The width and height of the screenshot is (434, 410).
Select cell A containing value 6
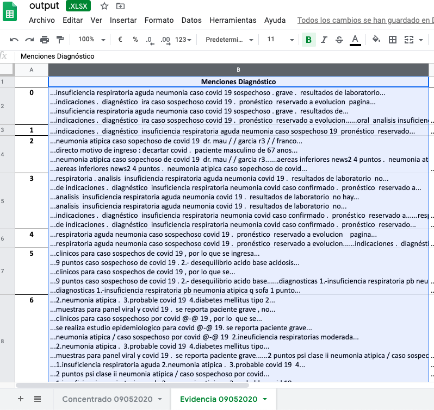point(32,338)
